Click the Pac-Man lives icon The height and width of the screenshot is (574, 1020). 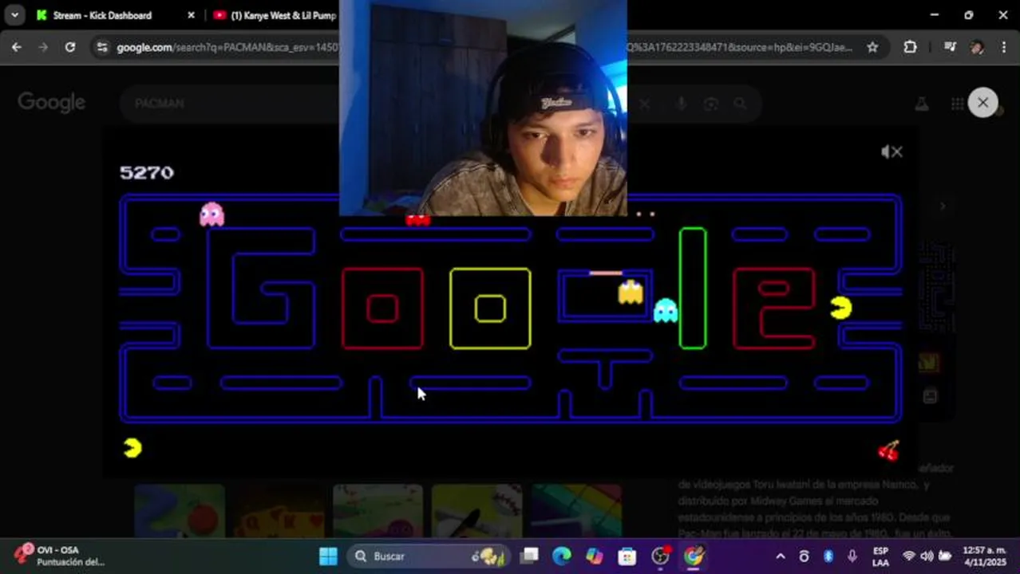(132, 448)
